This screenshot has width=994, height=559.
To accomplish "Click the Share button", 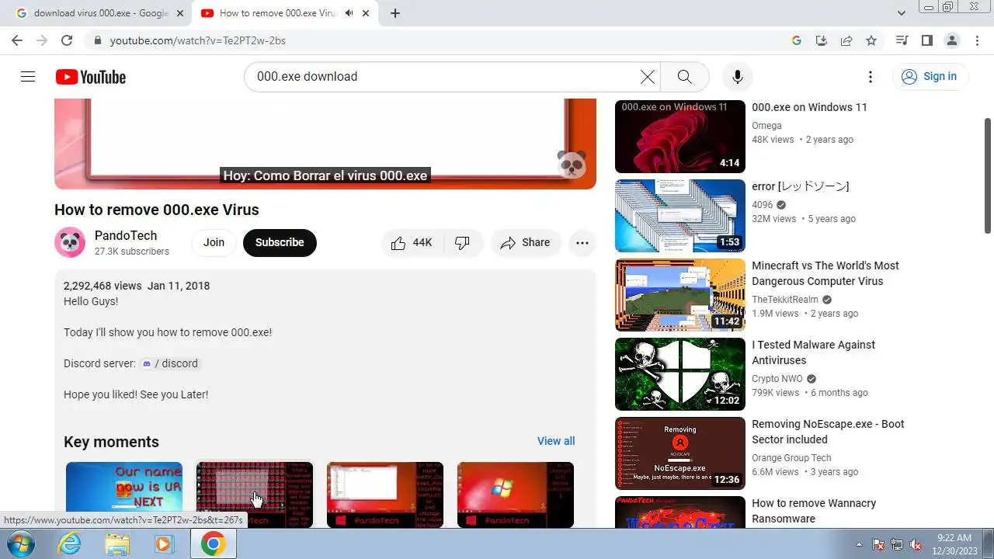I will pyautogui.click(x=526, y=242).
